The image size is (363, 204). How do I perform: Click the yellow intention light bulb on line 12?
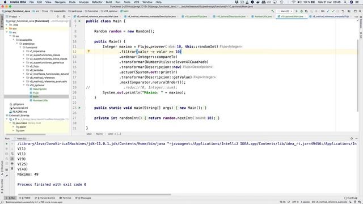click(88, 52)
